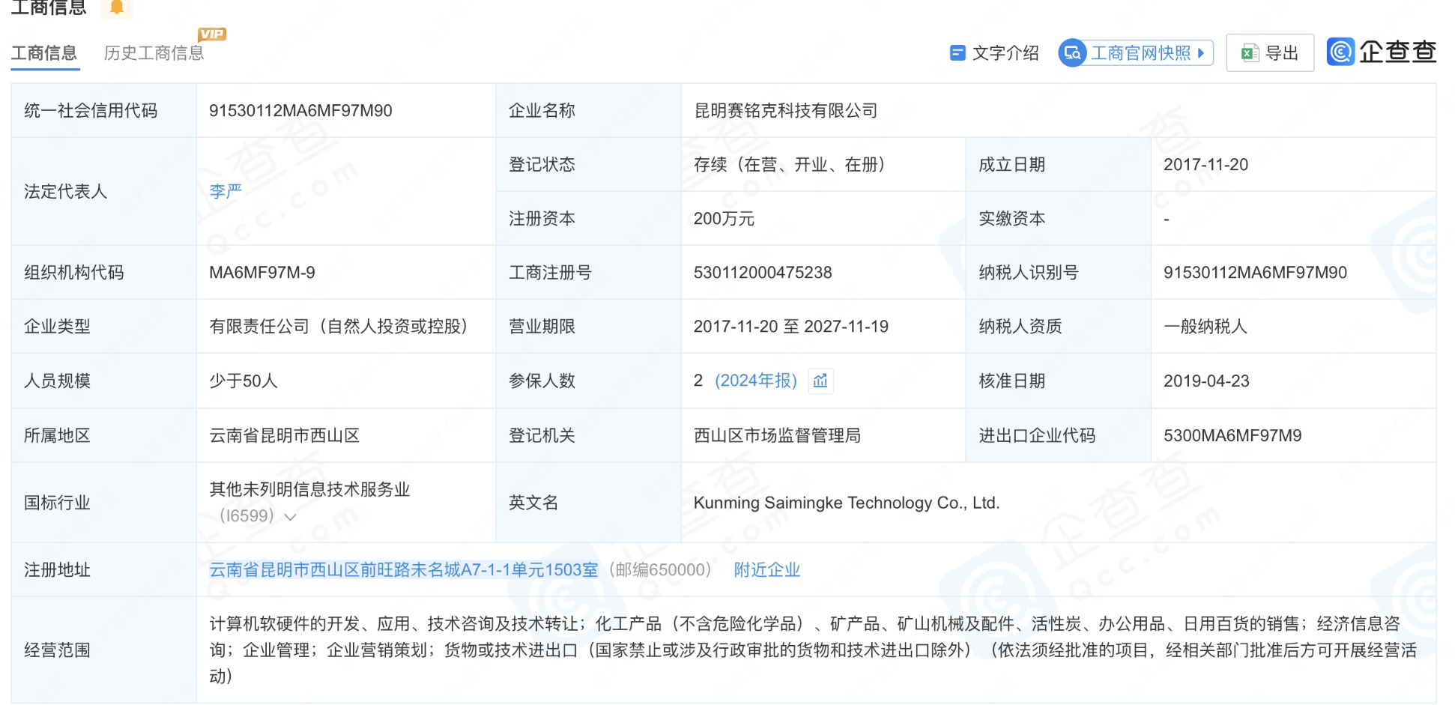1455x705 pixels.
Task: Click industry 其他未列明信息技术服务业
Action: [309, 489]
